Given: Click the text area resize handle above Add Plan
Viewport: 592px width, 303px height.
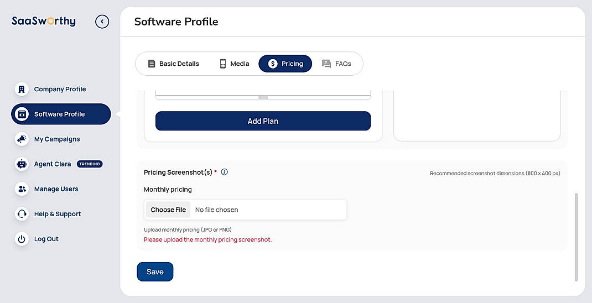Looking at the screenshot, I should 263,98.
